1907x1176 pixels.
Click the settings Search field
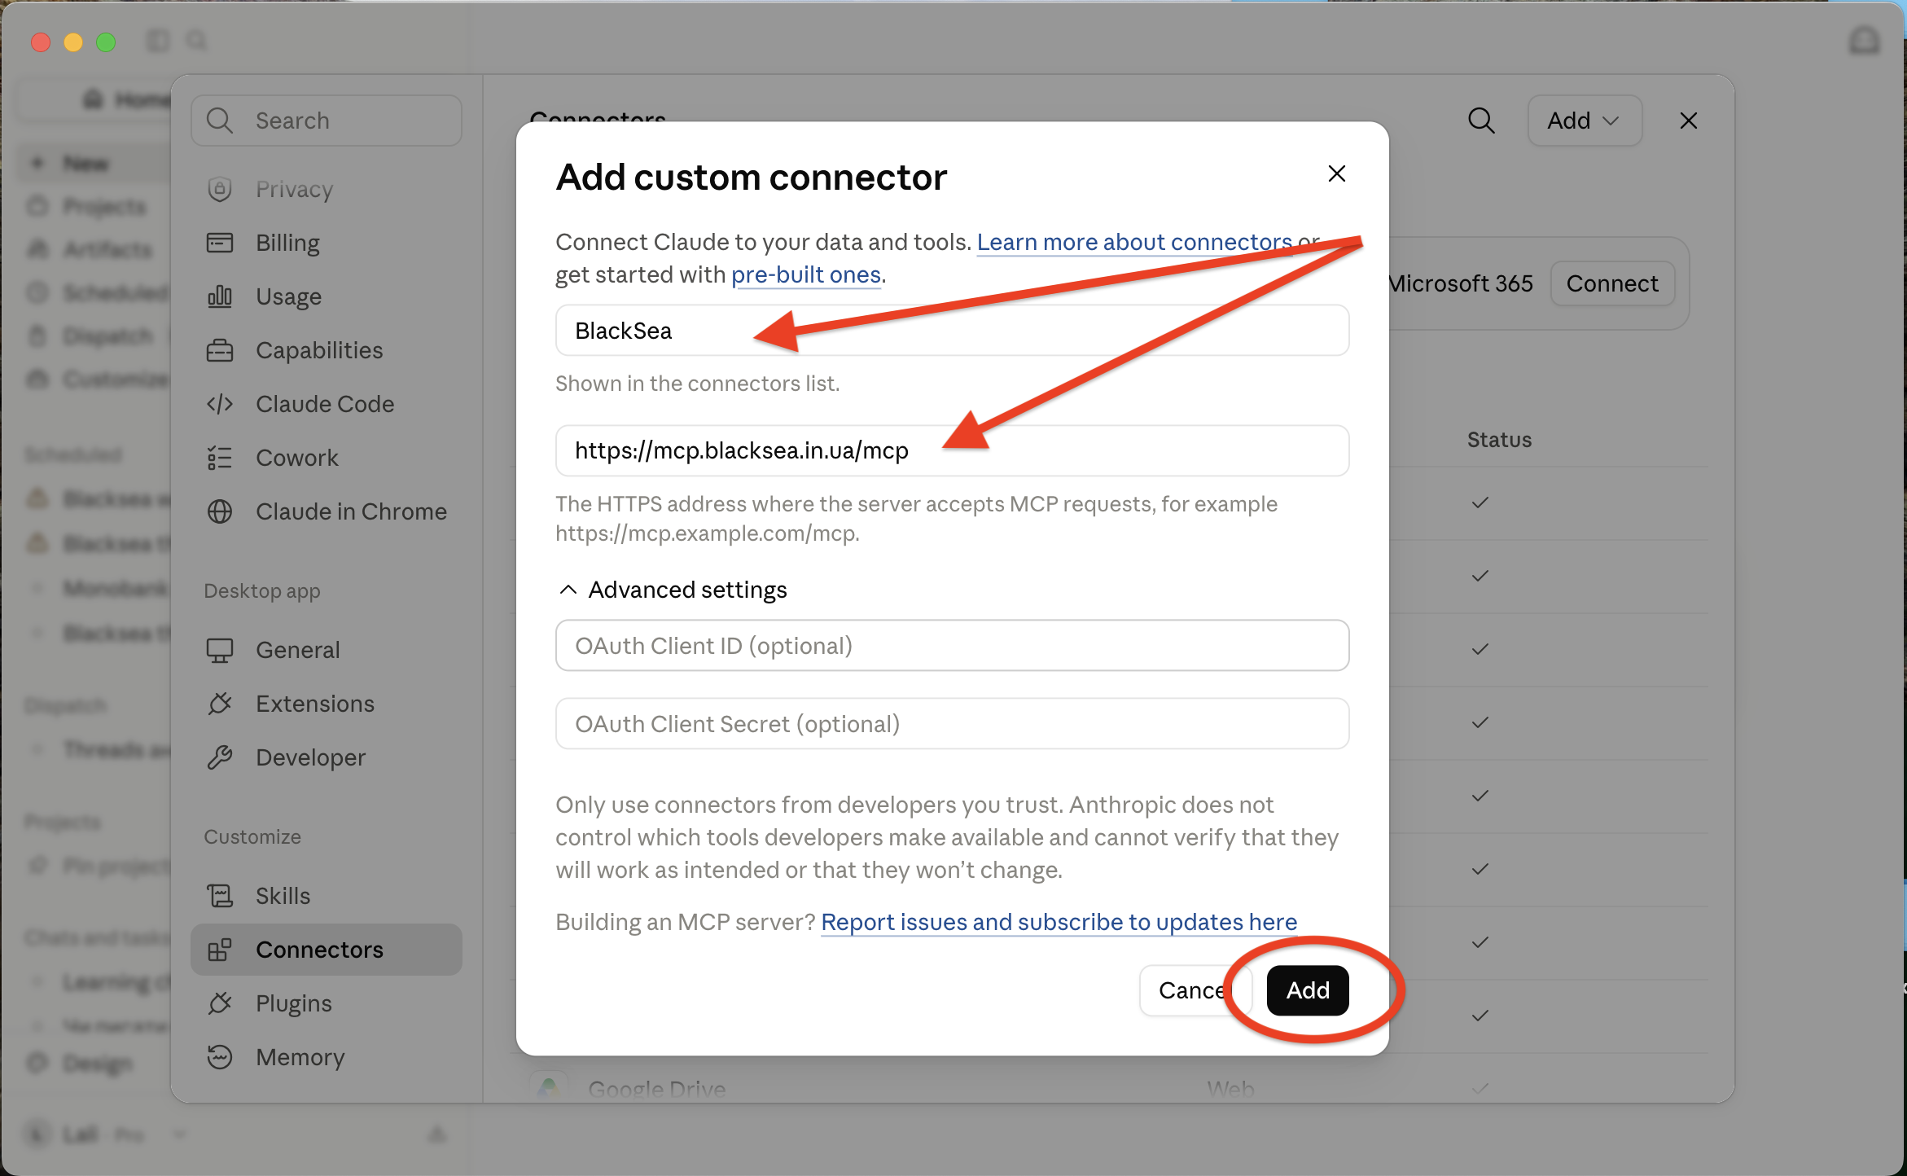[x=327, y=121]
